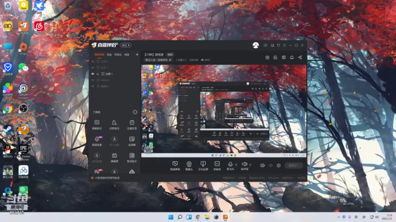The width and height of the screenshot is (396, 222).
Task: Switch to the fourth scene tab
Action: click(127, 55)
